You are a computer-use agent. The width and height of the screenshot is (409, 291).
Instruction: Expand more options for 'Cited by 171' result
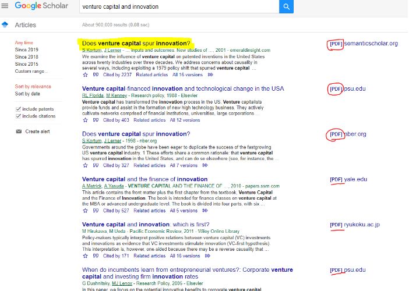pos(207,256)
